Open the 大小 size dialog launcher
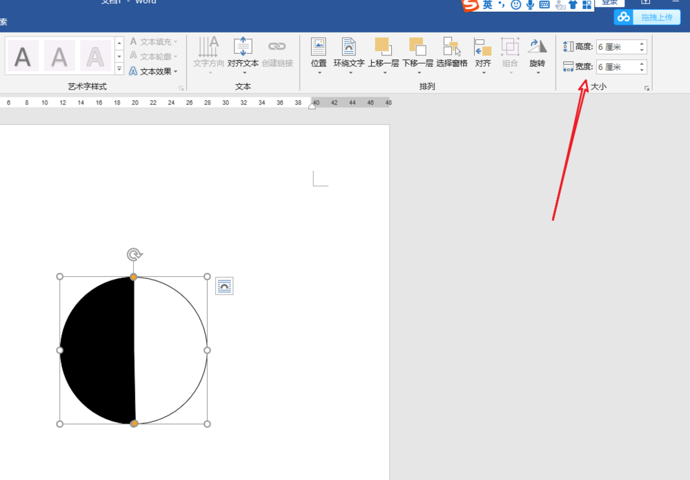Image resolution: width=690 pixels, height=480 pixels. [647, 88]
